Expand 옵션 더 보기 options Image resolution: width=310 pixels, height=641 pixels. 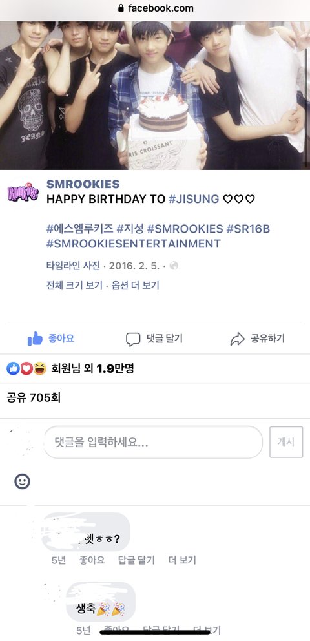click(135, 286)
